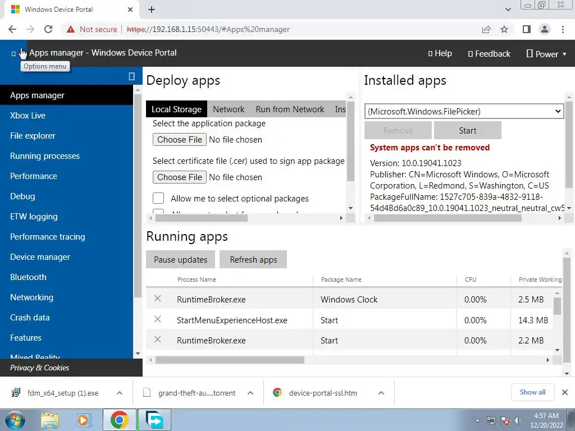The width and height of the screenshot is (575, 431).
Task: Open the blue arrow app in the taskbar
Action: (154, 420)
